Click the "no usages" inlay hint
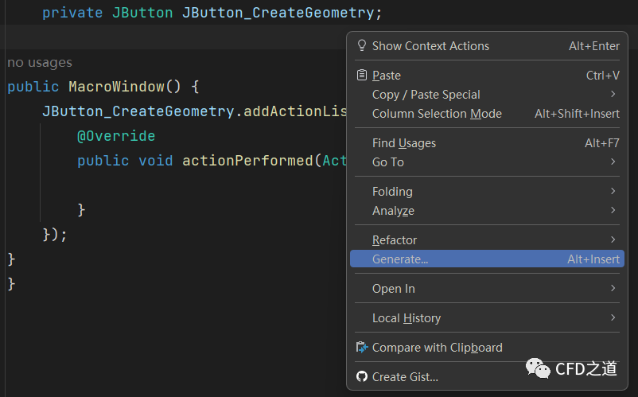Screen dimensions: 638x397 [x=40, y=62]
